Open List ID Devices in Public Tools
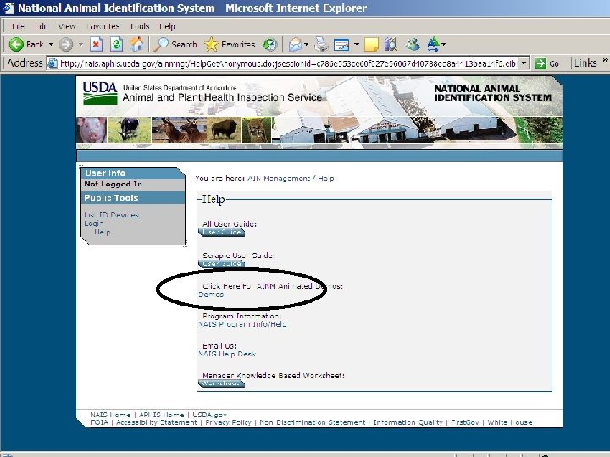The width and height of the screenshot is (610, 457). click(112, 215)
